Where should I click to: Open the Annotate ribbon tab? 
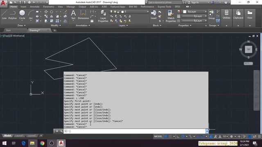(34, 7)
